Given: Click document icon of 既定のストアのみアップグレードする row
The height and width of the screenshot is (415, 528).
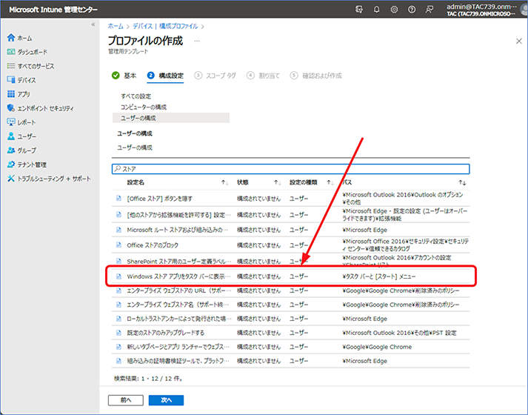Looking at the screenshot, I should coord(118,333).
